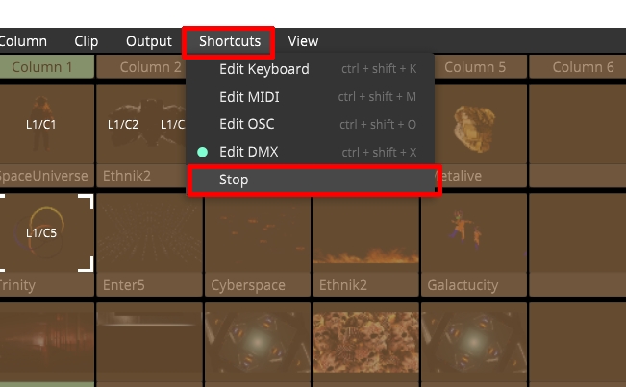Choose Edit MIDI menu entry

pyautogui.click(x=311, y=97)
